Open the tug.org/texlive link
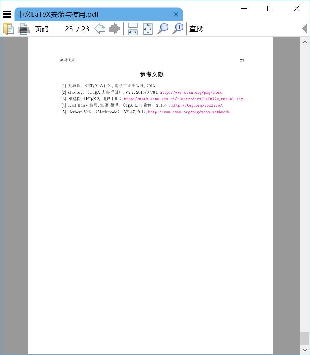The image size is (310, 355). [197, 105]
